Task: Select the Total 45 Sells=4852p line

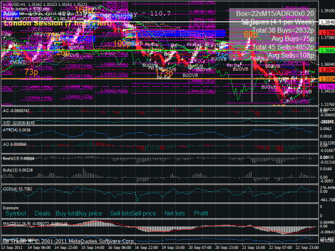Action: [283, 47]
